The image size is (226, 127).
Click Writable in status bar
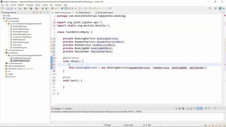[107, 125]
